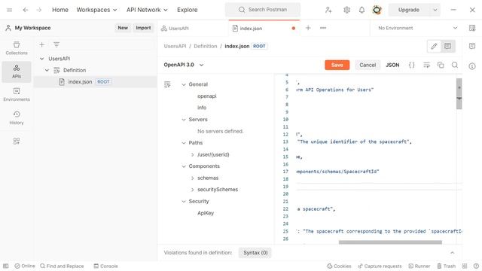Image resolution: width=482 pixels, height=271 pixels.
Task: Open Explore in top navigation
Action: 188,10
